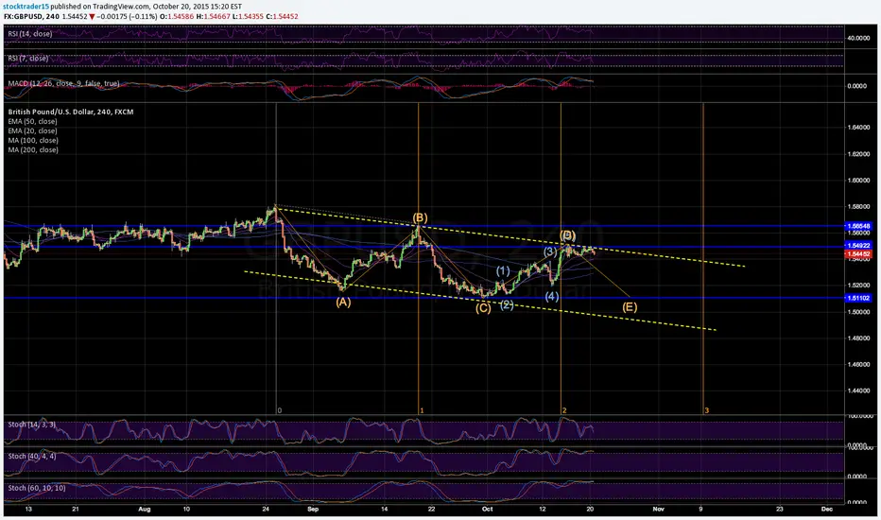Click the 1.48000 price axis value
The width and height of the screenshot is (881, 520).
858,338
